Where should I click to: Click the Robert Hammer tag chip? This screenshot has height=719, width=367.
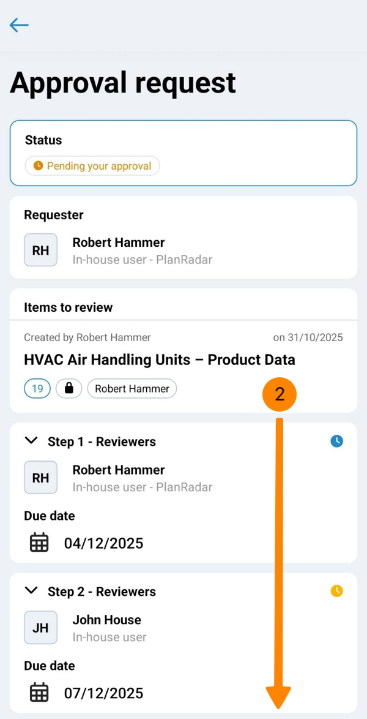point(132,388)
